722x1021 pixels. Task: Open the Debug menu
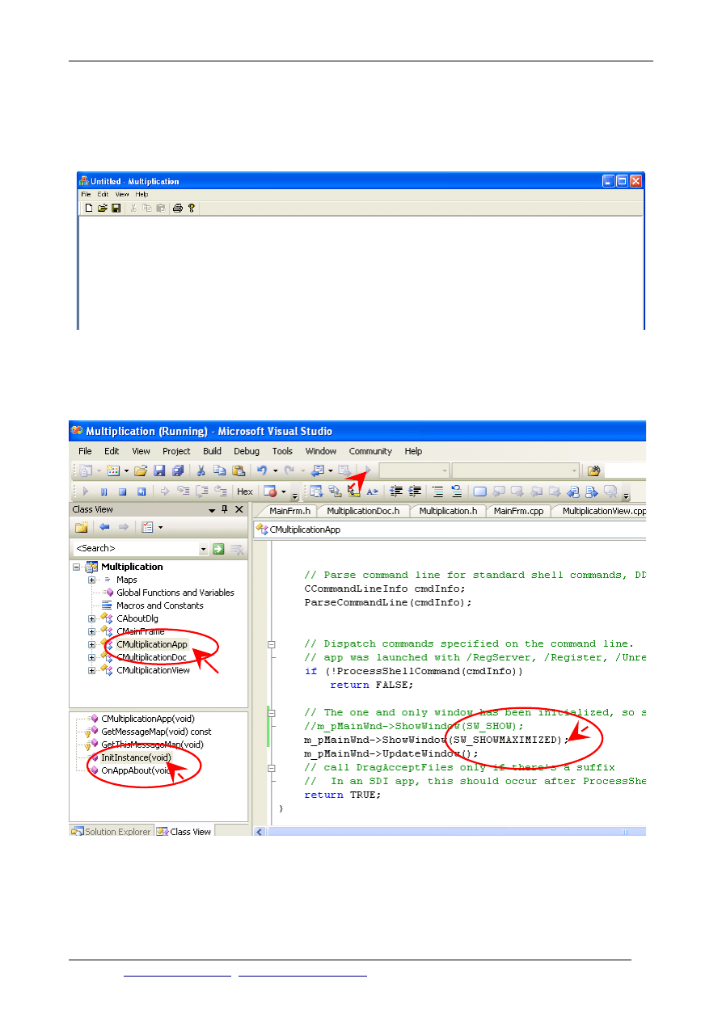click(x=247, y=451)
